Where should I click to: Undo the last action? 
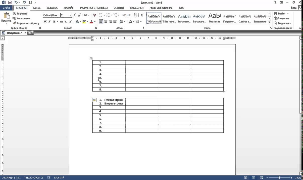click(16, 2)
